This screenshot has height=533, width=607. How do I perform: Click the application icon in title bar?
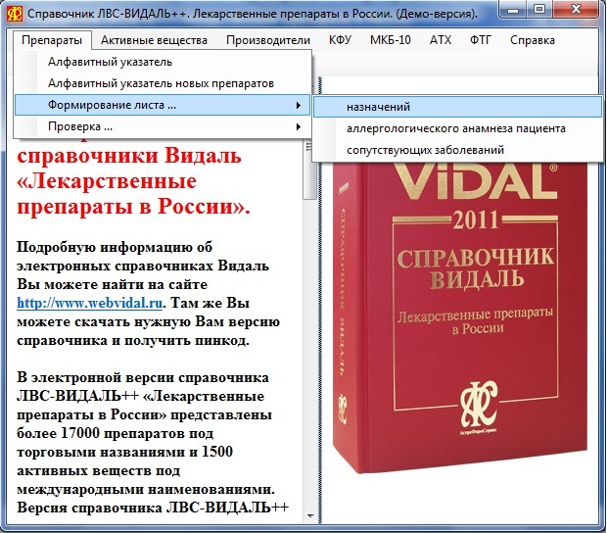(x=15, y=14)
